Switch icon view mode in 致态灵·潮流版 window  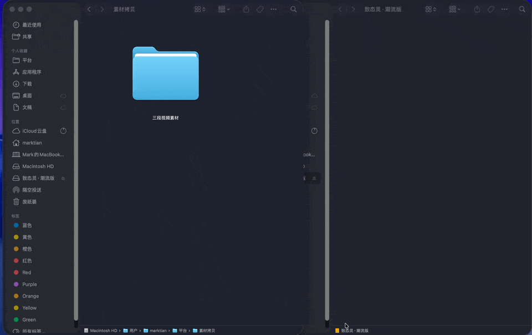point(431,9)
